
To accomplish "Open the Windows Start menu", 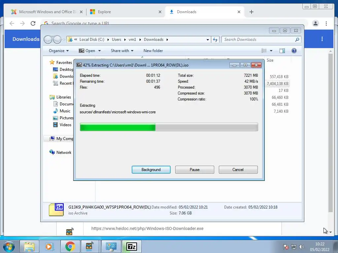I will click(x=9, y=246).
